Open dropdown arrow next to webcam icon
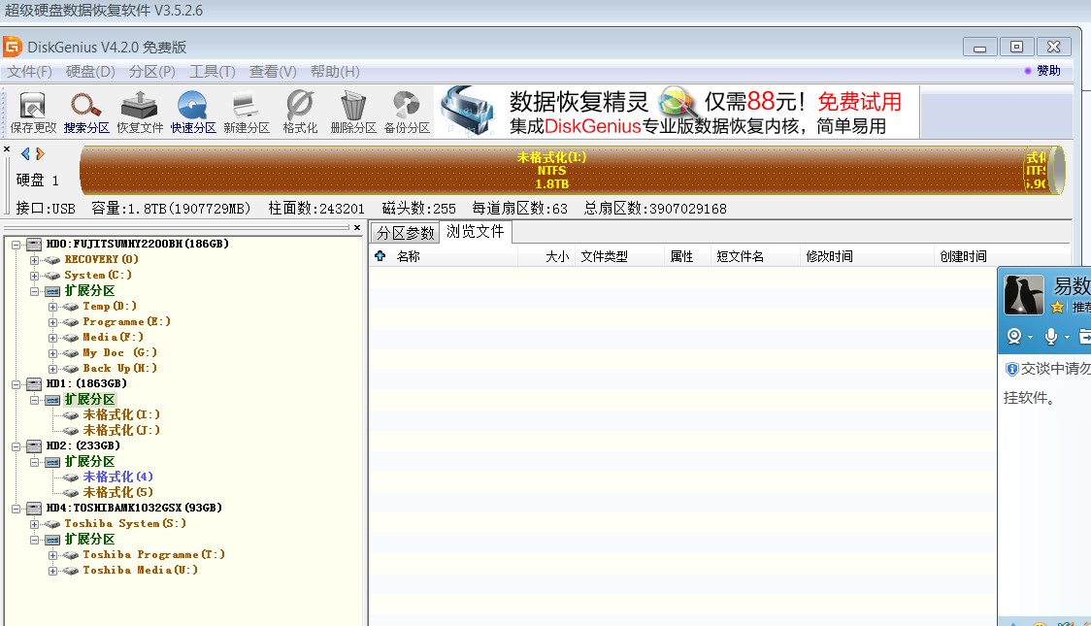Image resolution: width=1091 pixels, height=626 pixels. (1031, 338)
